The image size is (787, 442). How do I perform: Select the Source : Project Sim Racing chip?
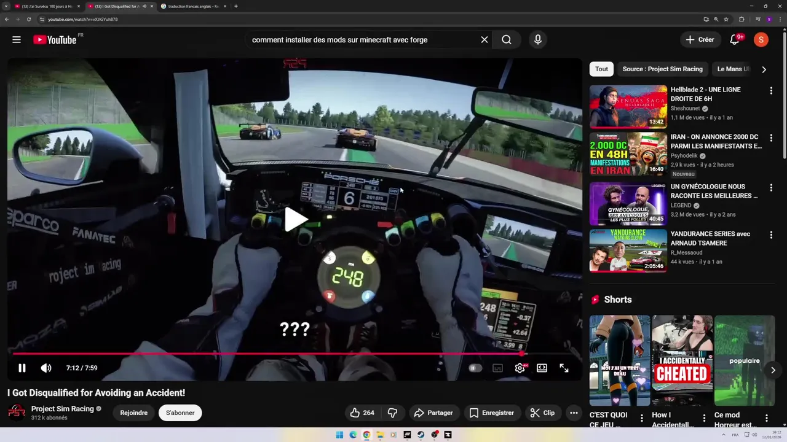click(x=663, y=69)
